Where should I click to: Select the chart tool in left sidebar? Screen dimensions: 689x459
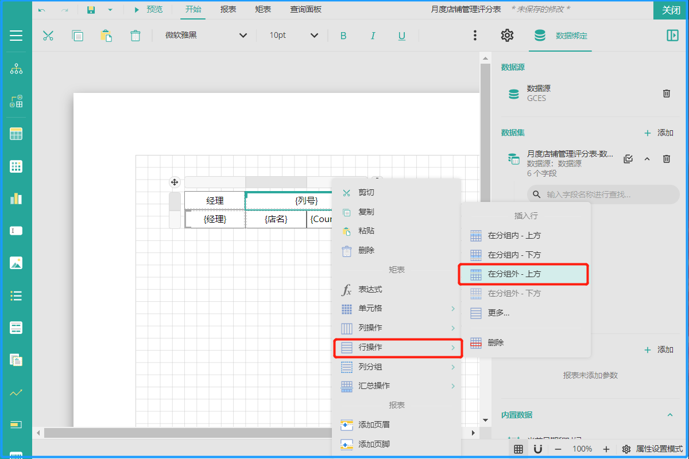pyautogui.click(x=16, y=199)
